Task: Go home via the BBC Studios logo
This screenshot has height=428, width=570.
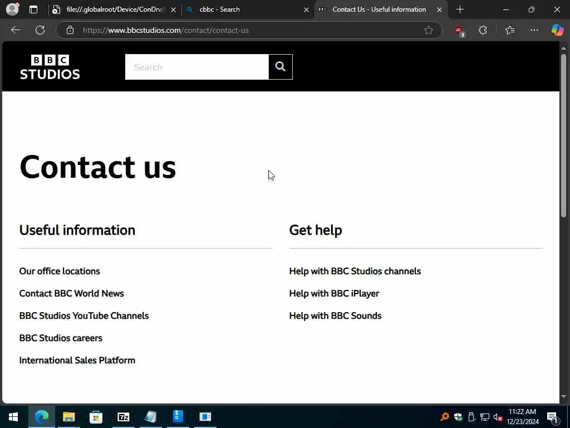Action: pyautogui.click(x=50, y=67)
